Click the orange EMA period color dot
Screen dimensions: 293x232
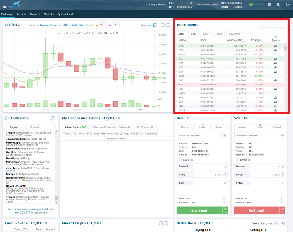pyautogui.click(x=97, y=25)
